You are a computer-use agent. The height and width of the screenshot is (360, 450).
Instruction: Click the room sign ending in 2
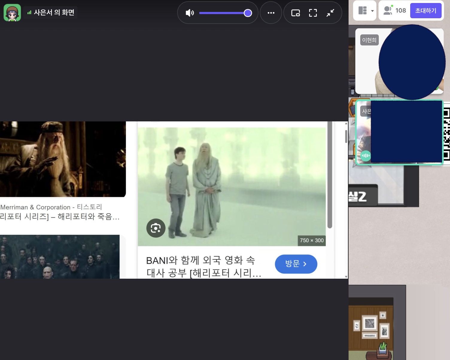[x=363, y=196]
